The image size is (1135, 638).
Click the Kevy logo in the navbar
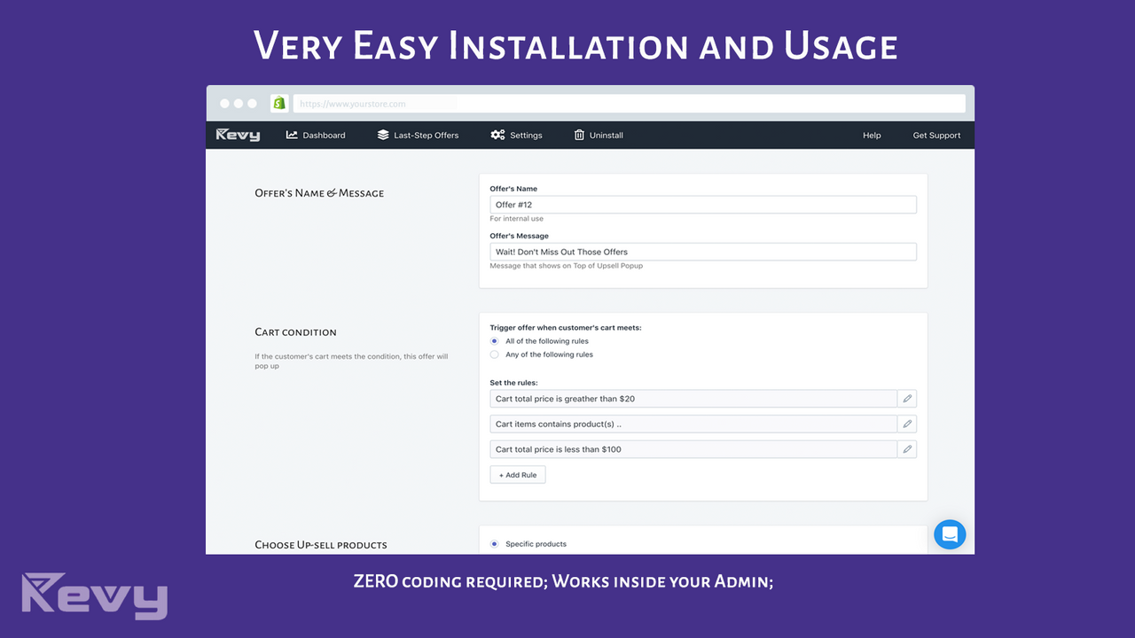[238, 135]
